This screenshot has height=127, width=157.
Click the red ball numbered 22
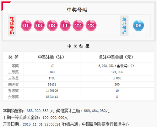tap(78, 25)
